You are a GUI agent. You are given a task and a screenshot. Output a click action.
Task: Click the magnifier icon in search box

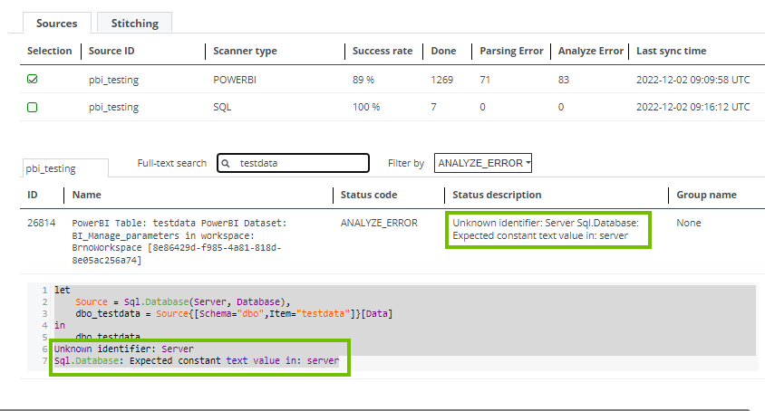(226, 163)
